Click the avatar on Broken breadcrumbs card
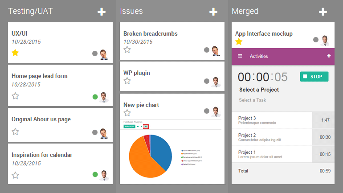343x193 pixels. point(216,51)
